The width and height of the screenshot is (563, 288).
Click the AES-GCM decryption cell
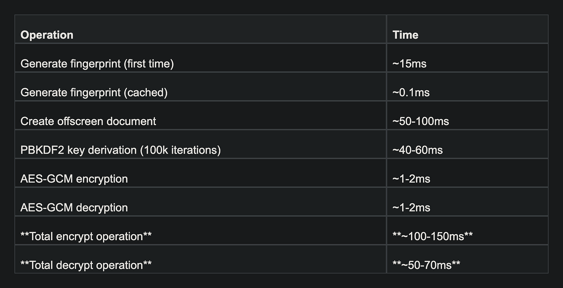pos(201,203)
